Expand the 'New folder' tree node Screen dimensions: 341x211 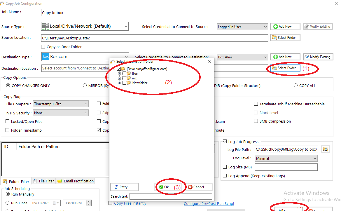click(119, 83)
